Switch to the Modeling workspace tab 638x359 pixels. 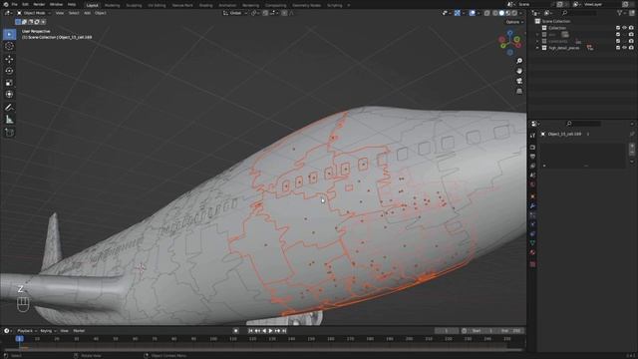tap(113, 5)
